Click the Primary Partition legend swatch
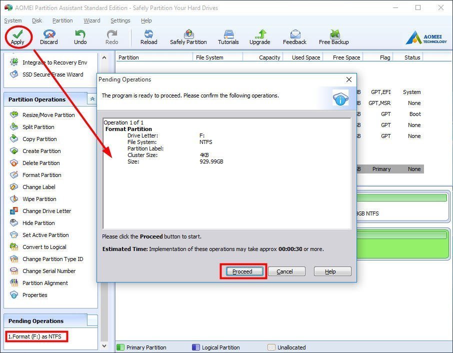 coord(120,347)
